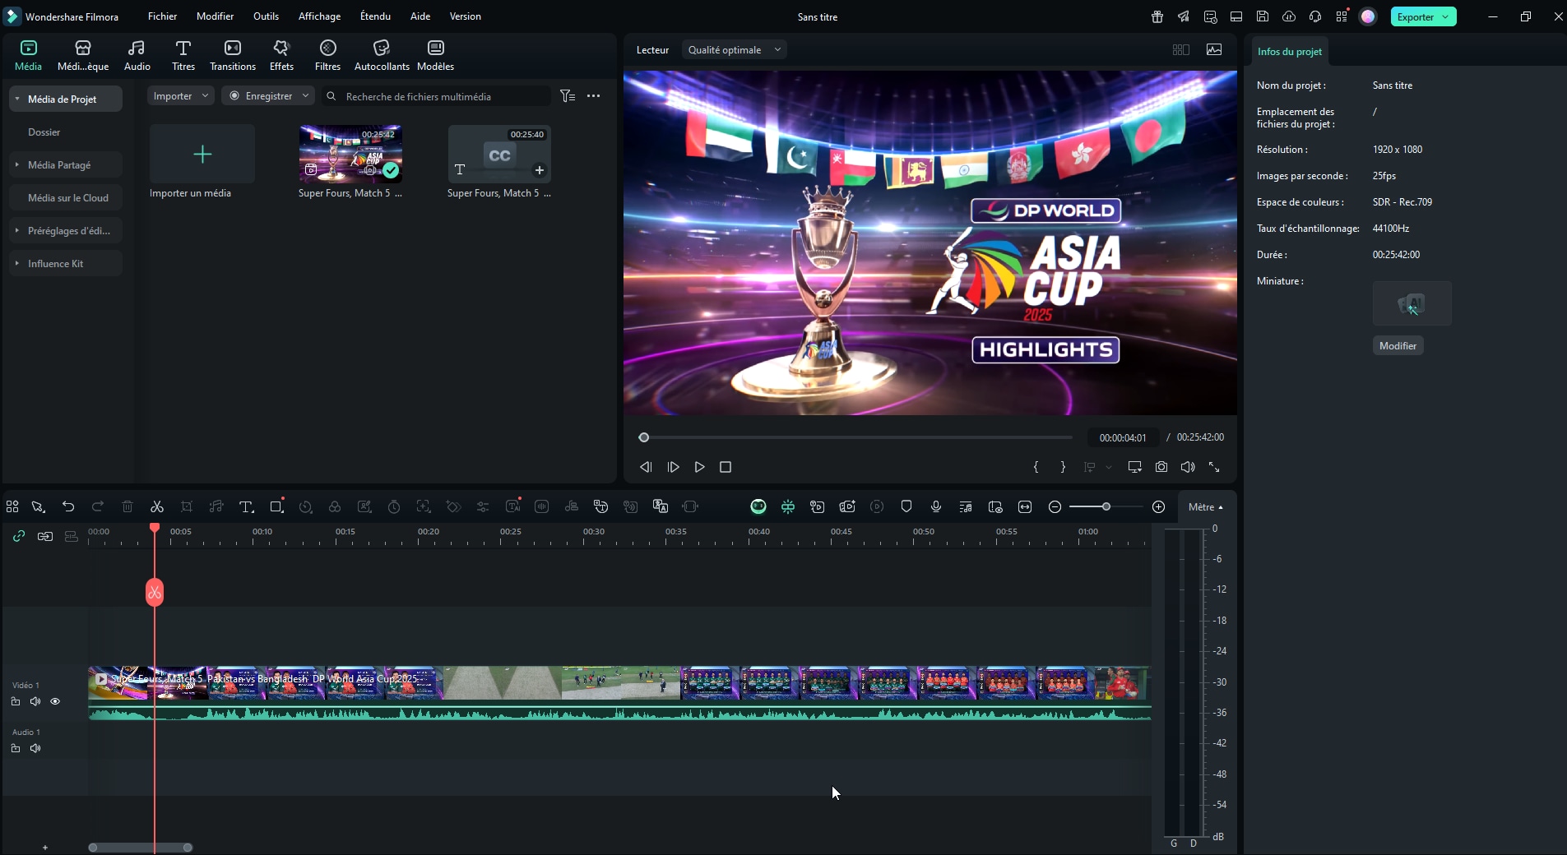Adjust the timeline zoom slider

1106,506
